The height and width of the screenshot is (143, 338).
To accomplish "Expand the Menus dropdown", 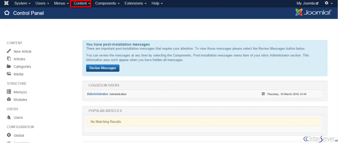I will pos(61,3).
